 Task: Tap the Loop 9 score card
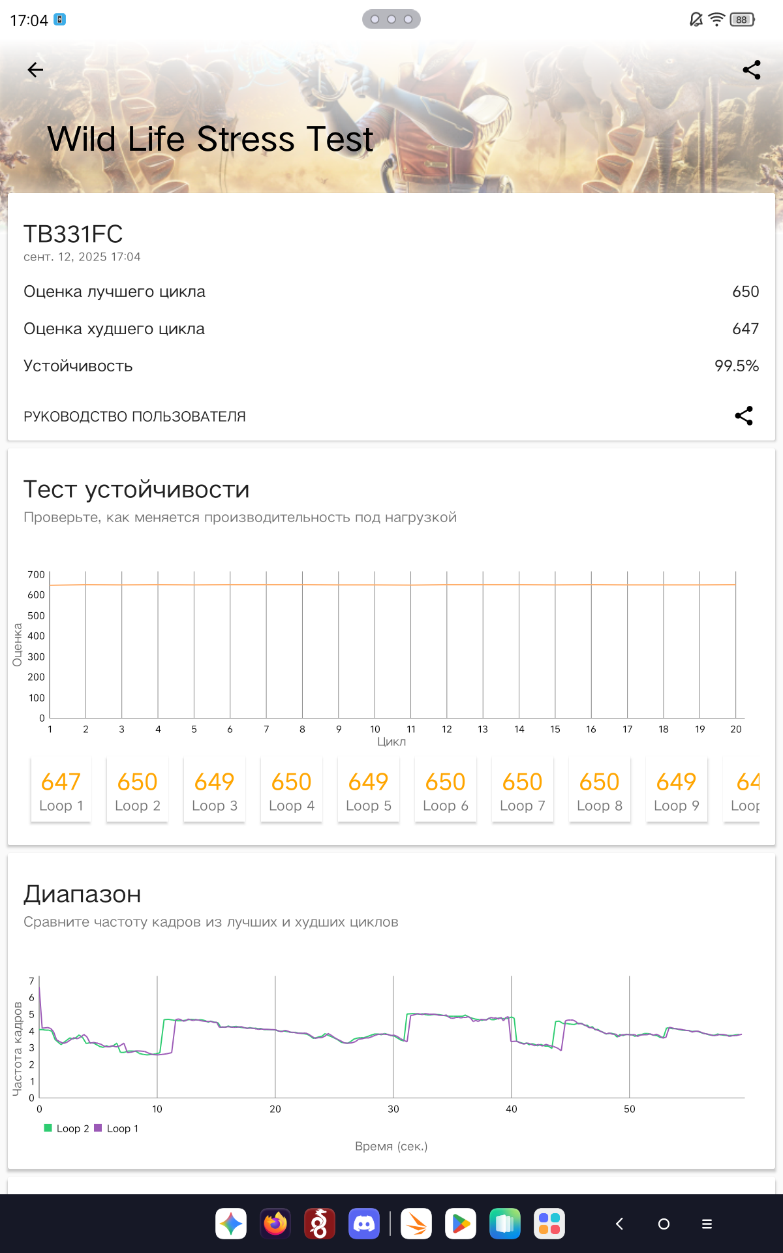tap(677, 790)
